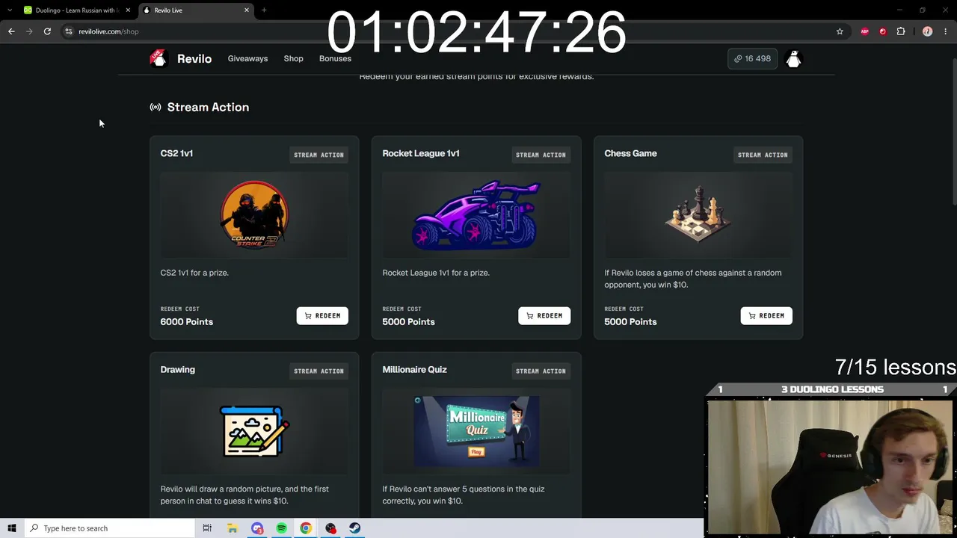This screenshot has height=538, width=957.
Task: Open the penguin profile avatar
Action: (793, 59)
